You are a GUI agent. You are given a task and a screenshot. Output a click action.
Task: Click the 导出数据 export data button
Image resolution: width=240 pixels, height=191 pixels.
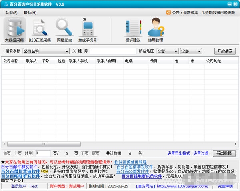pyautogui.click(x=224, y=153)
